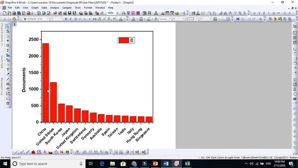Open the Window menu
This screenshot has width=298, height=168.
[100, 8]
